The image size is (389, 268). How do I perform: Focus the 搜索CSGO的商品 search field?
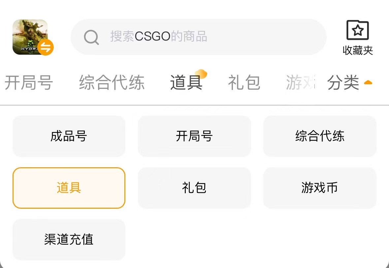(205, 37)
